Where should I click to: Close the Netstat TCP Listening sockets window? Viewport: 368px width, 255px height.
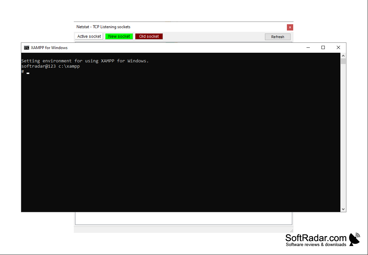click(290, 28)
